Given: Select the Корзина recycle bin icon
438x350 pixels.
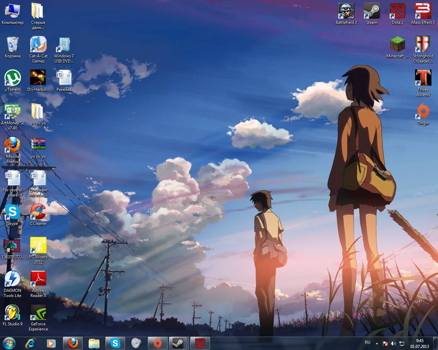Looking at the screenshot, I should tap(13, 48).
